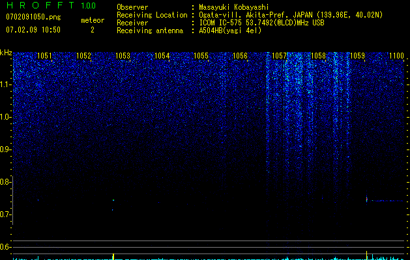
Task: Select the Ogata-vill. Akita-Pref. JAPAN location text
Action: tap(291, 15)
